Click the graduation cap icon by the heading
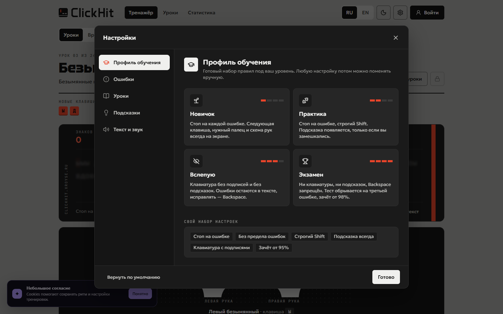 [x=191, y=65]
